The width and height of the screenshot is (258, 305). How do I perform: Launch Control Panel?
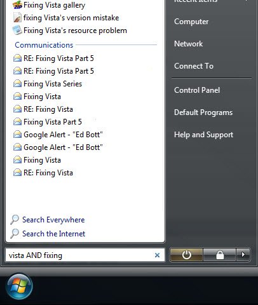(197, 90)
